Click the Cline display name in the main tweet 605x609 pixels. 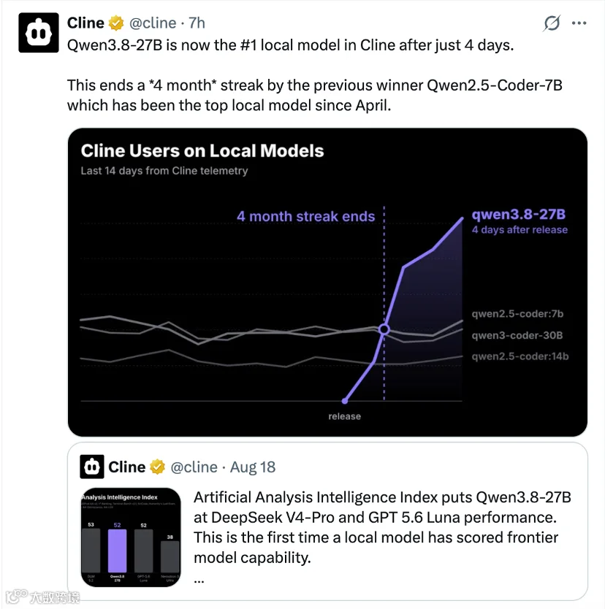click(x=86, y=23)
